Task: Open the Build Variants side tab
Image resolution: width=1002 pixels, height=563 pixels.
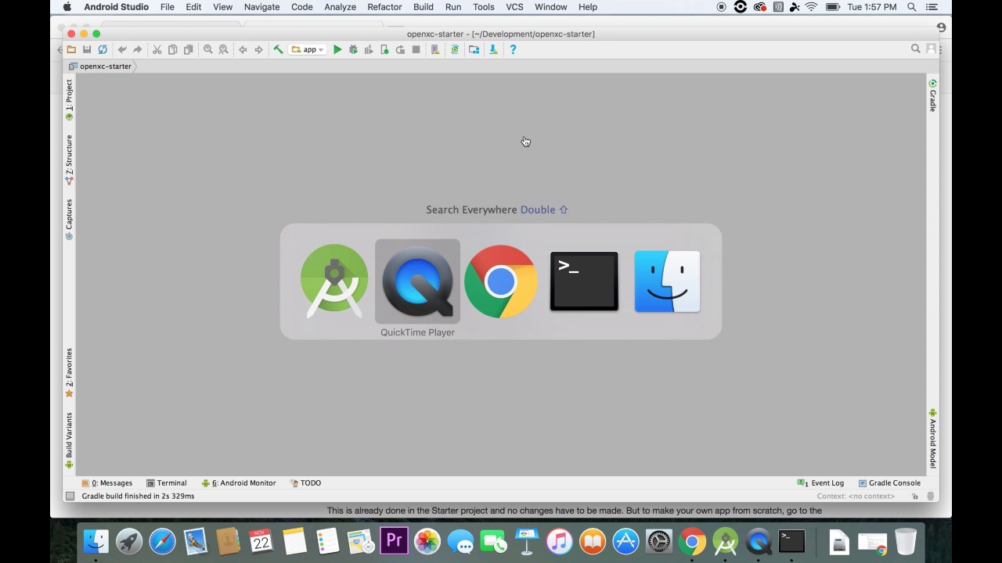Action: 69,440
